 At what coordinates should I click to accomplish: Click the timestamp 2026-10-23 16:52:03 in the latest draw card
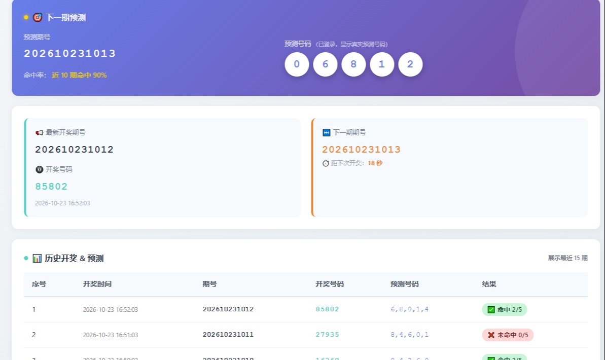[x=62, y=203]
